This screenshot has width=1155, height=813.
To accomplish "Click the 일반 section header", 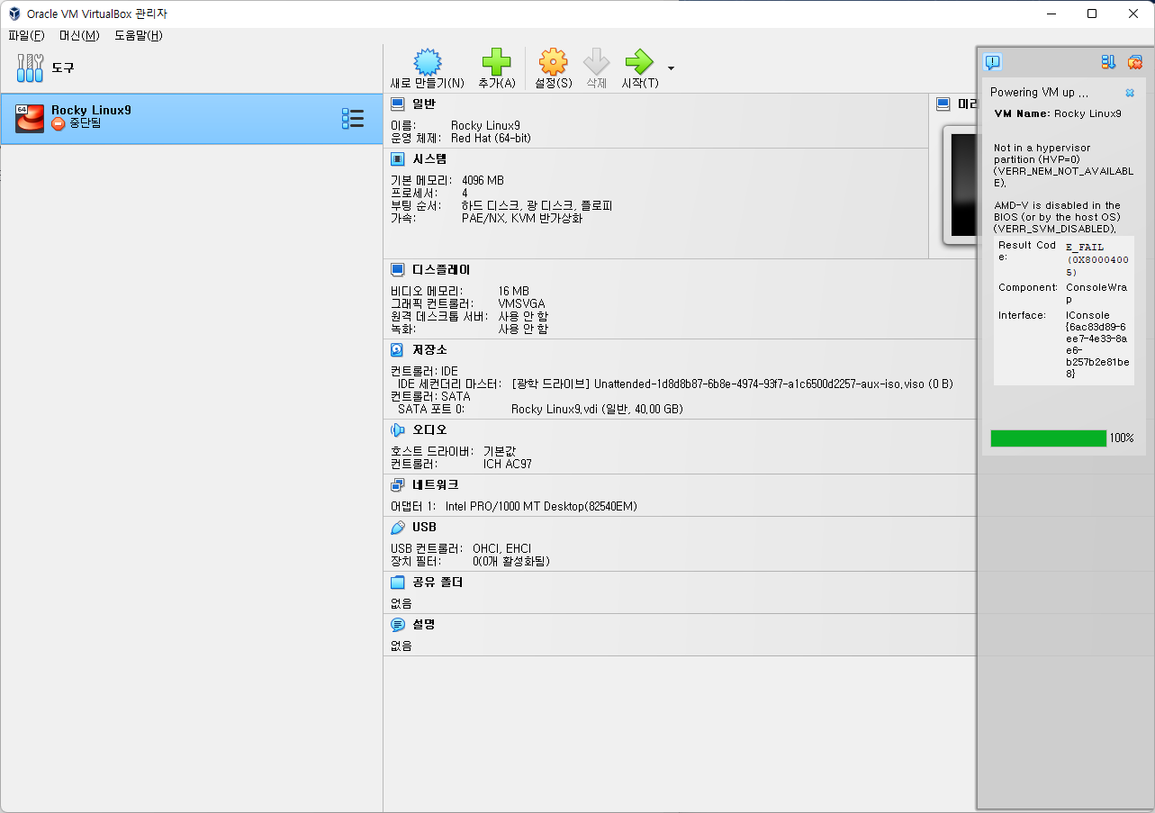I will coord(424,104).
